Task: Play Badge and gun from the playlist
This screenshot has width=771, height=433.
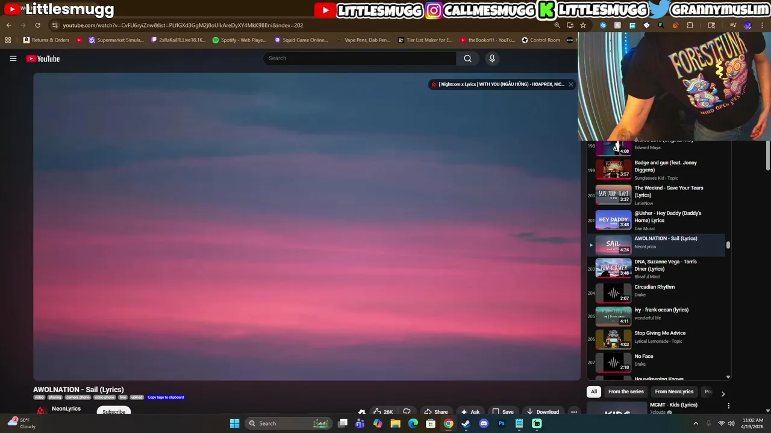Action: point(657,170)
